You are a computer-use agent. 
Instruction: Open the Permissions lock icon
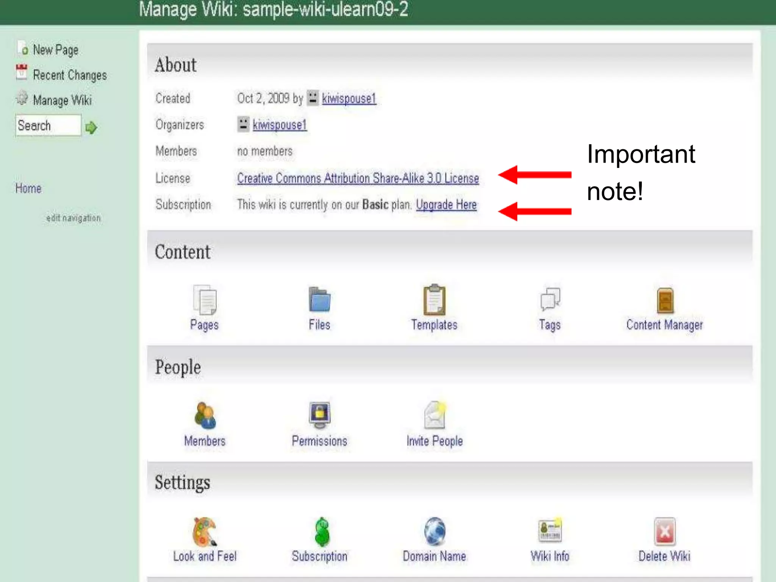[x=319, y=415]
